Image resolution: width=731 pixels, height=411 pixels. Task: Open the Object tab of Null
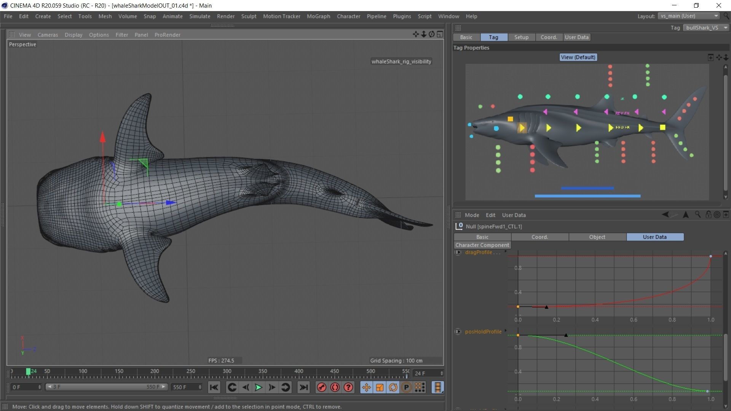597,237
